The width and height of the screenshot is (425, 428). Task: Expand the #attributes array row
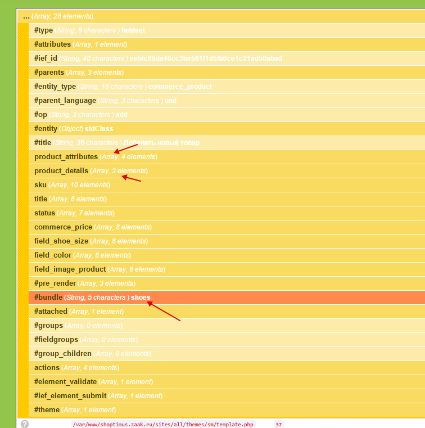[x=52, y=44]
